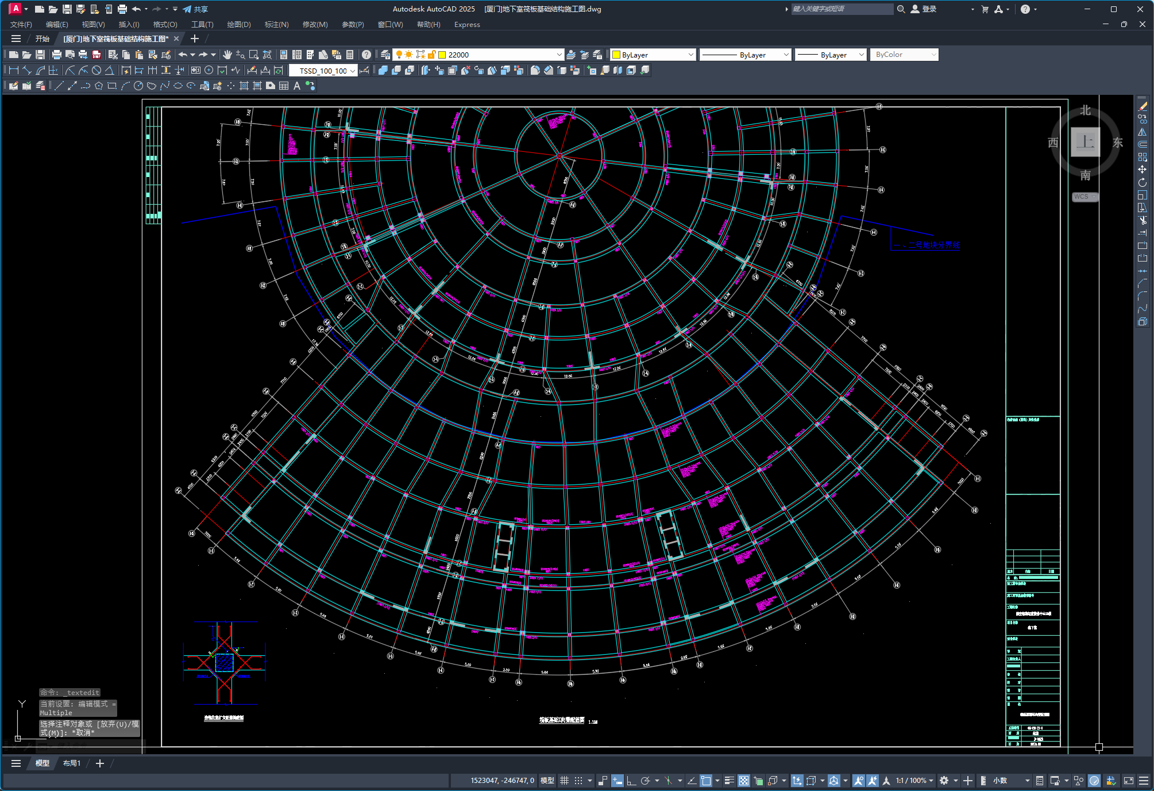Image resolution: width=1154 pixels, height=791 pixels.
Task: Select the Polygon drawing tool
Action: point(99,86)
